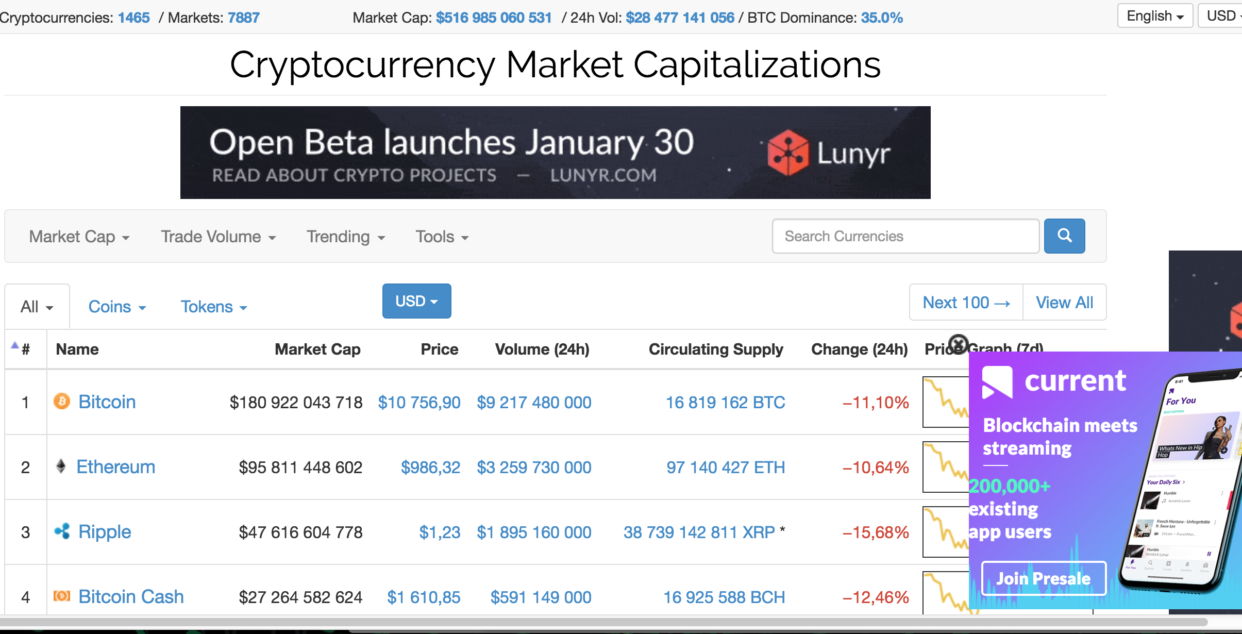Click Ripple change −15,68%
The height and width of the screenshot is (634, 1242).
click(876, 532)
